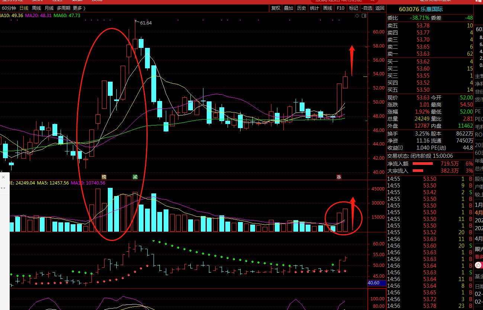Image resolution: width=483 pixels, height=310 pixels.
Task: Click 买五 price 53.50
Action: [x=423, y=90]
